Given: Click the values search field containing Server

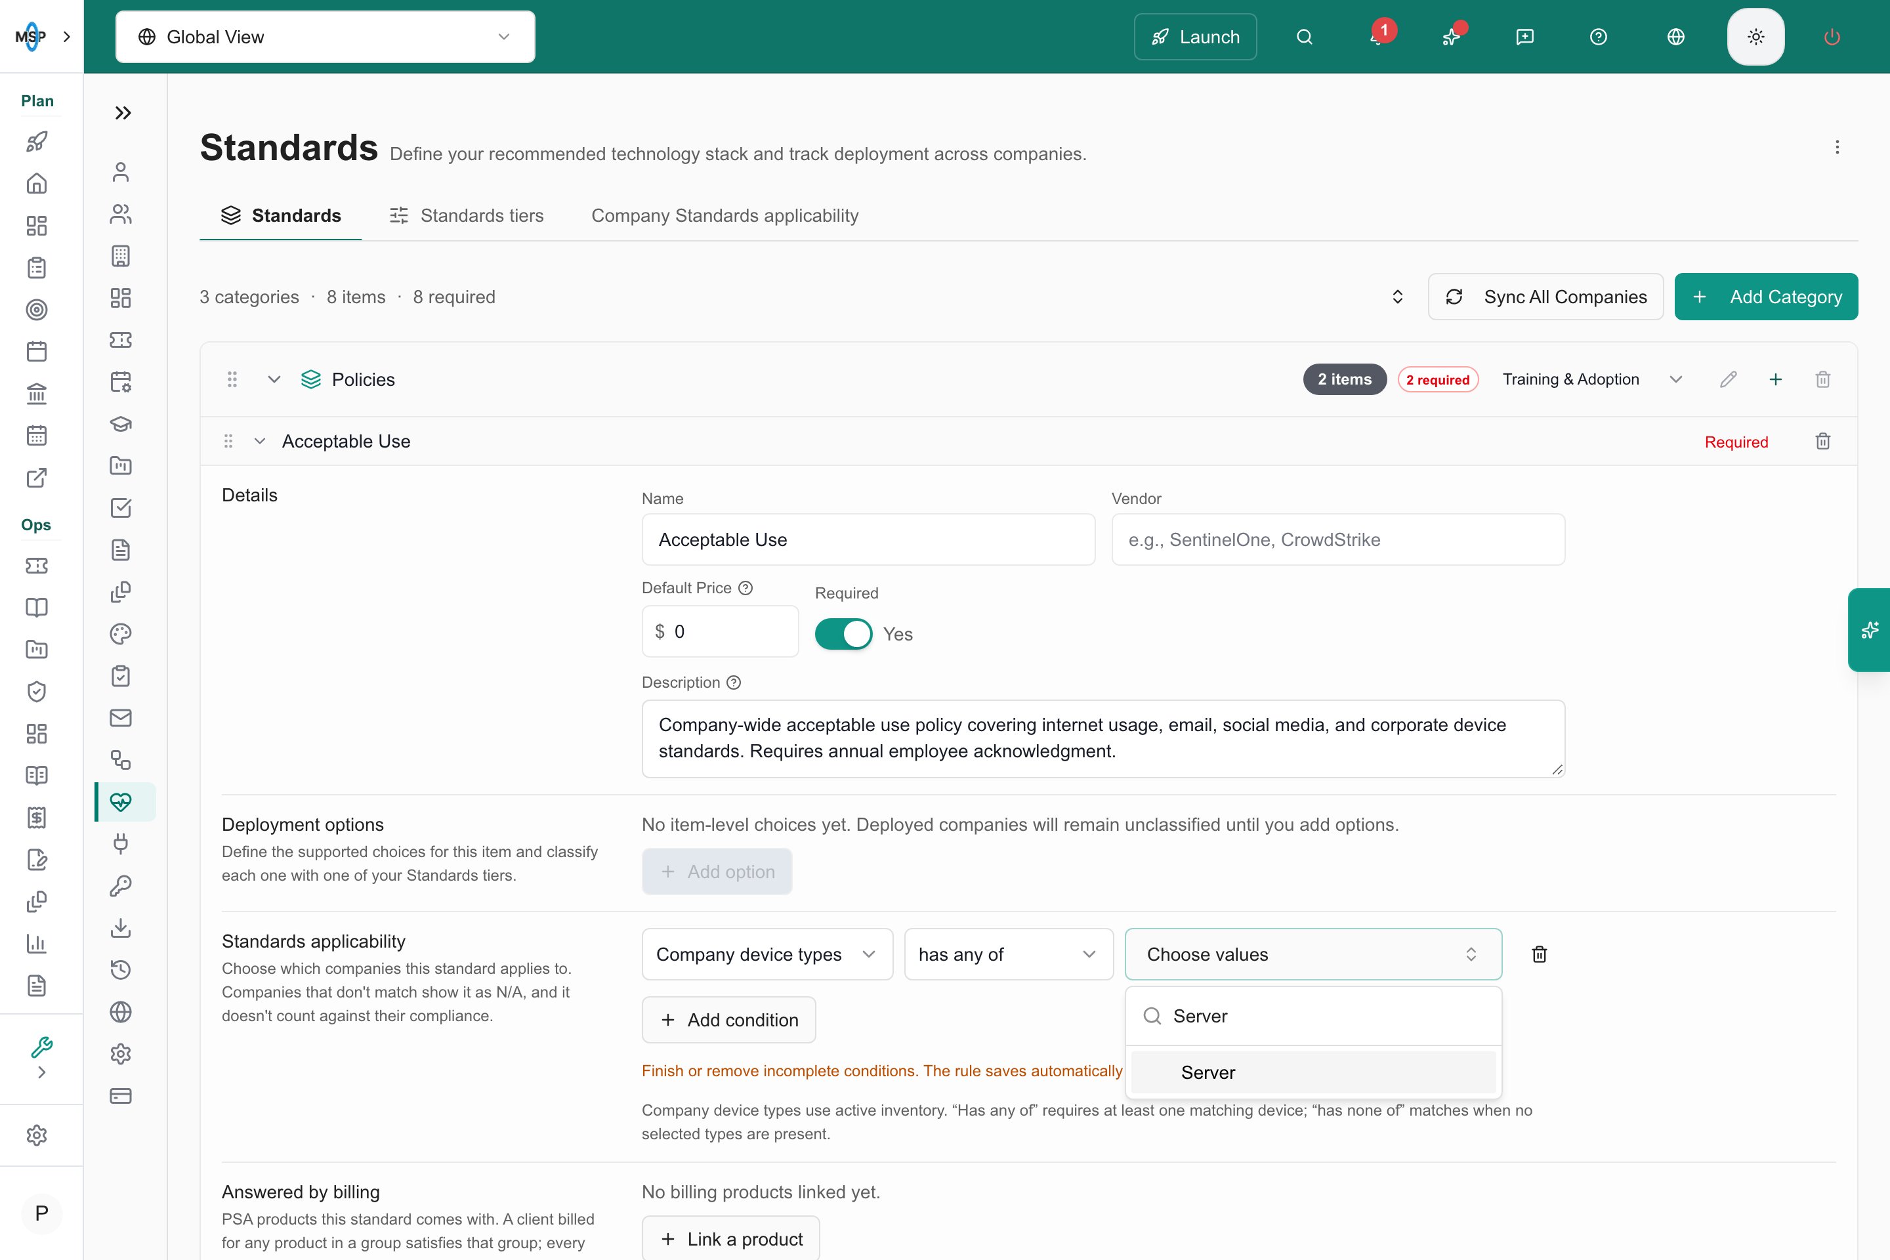Looking at the screenshot, I should tap(1313, 1016).
